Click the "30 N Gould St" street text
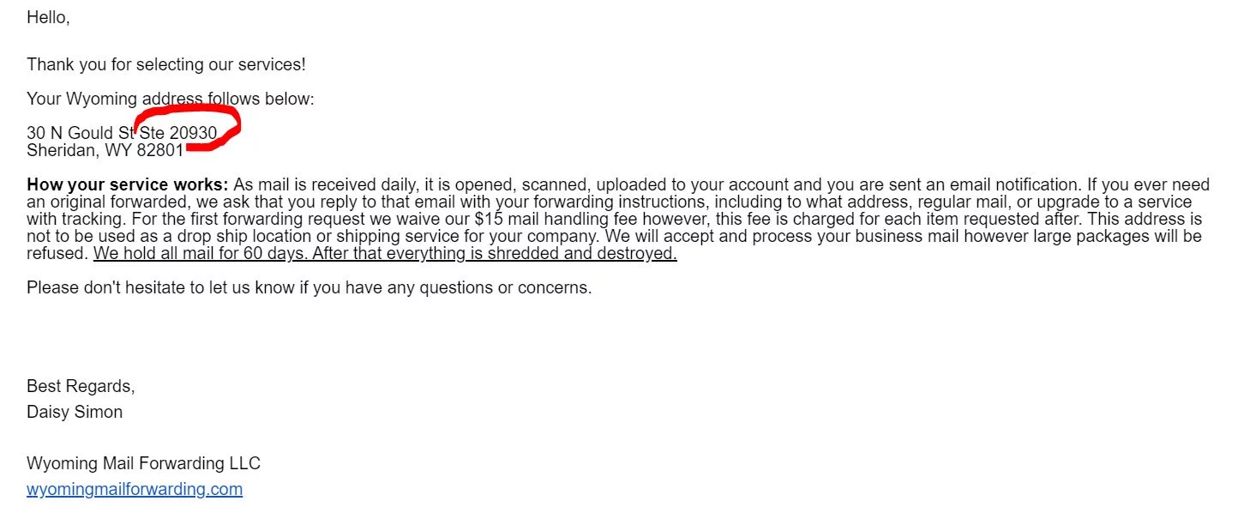This screenshot has height=507, width=1244. 81,133
